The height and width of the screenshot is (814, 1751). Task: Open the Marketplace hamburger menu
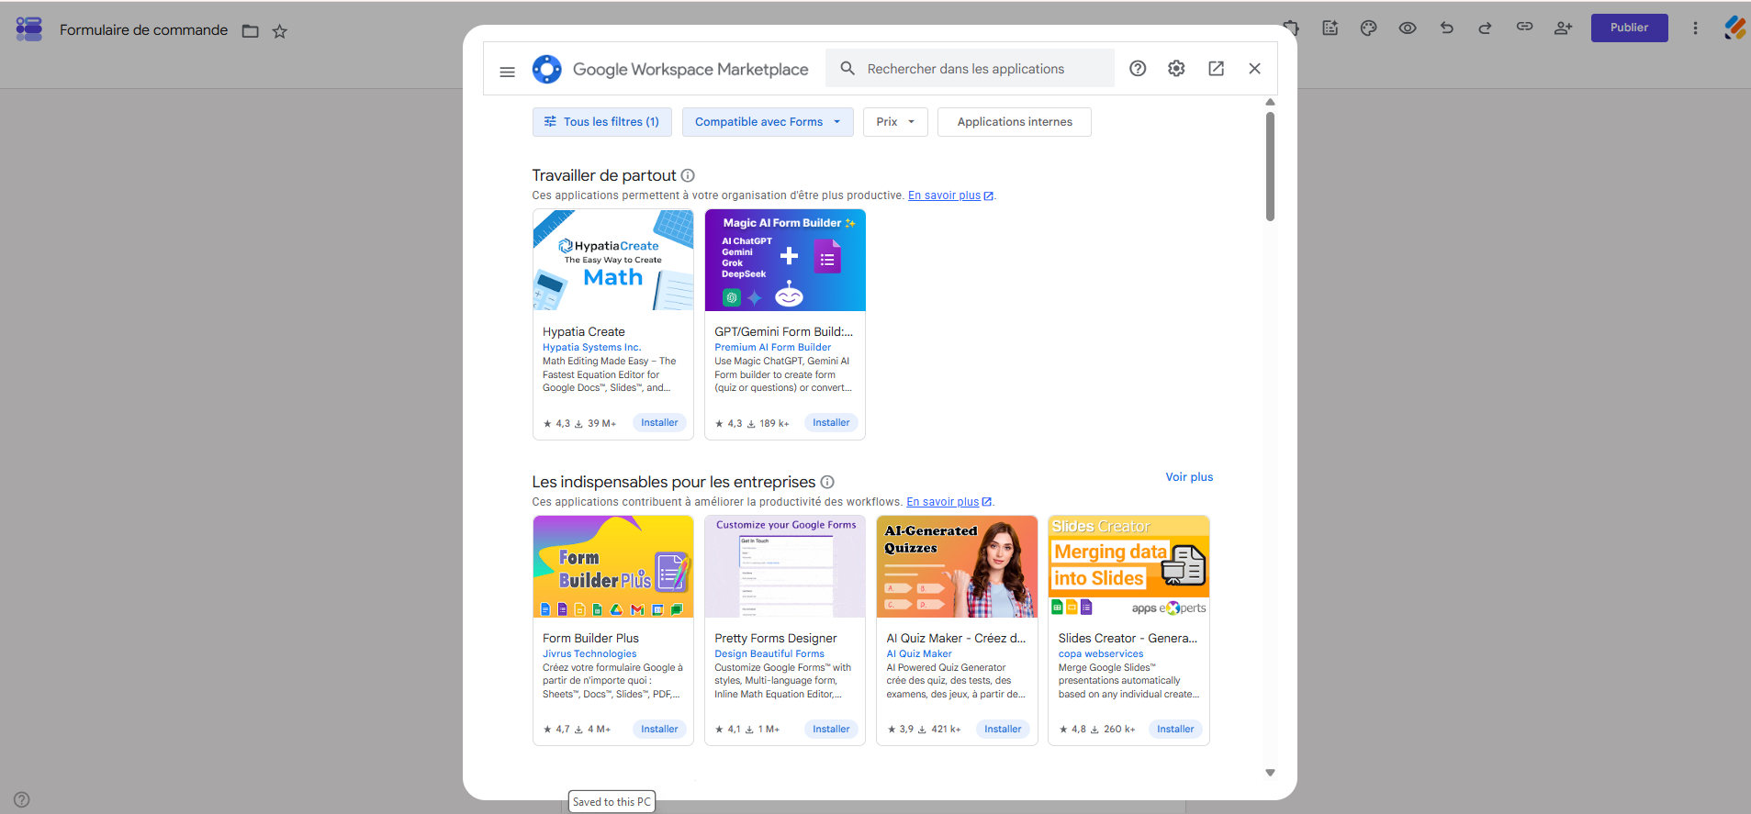[507, 71]
